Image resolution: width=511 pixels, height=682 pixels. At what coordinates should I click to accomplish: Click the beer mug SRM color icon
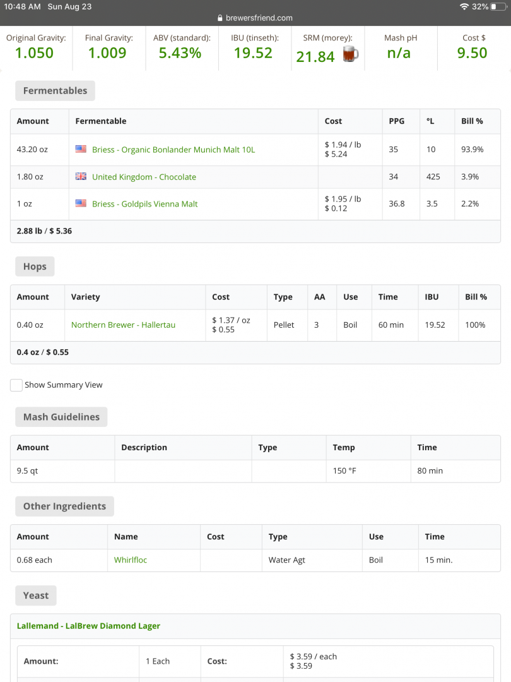(350, 55)
